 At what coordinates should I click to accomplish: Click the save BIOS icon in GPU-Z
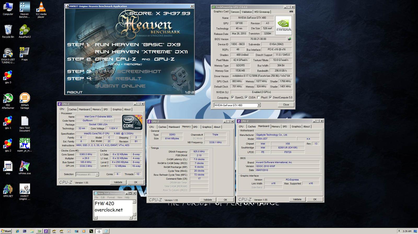pos(289,39)
